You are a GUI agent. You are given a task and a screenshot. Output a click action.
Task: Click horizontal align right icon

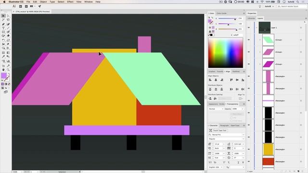[x=222, y=80]
